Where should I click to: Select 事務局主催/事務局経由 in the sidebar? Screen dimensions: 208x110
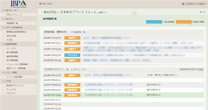click(x=16, y=32)
